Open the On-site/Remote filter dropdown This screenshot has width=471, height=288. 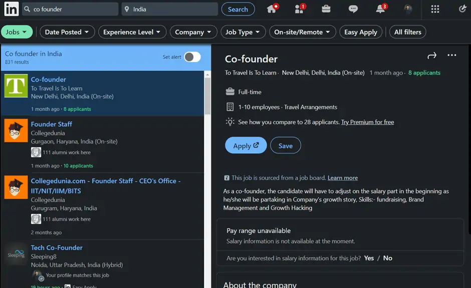pos(302,32)
